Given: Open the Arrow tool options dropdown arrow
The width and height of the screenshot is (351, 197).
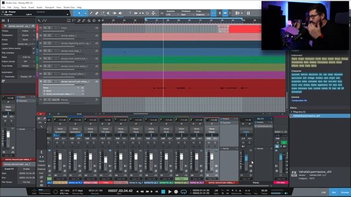Looking at the screenshot, I should (86, 13).
